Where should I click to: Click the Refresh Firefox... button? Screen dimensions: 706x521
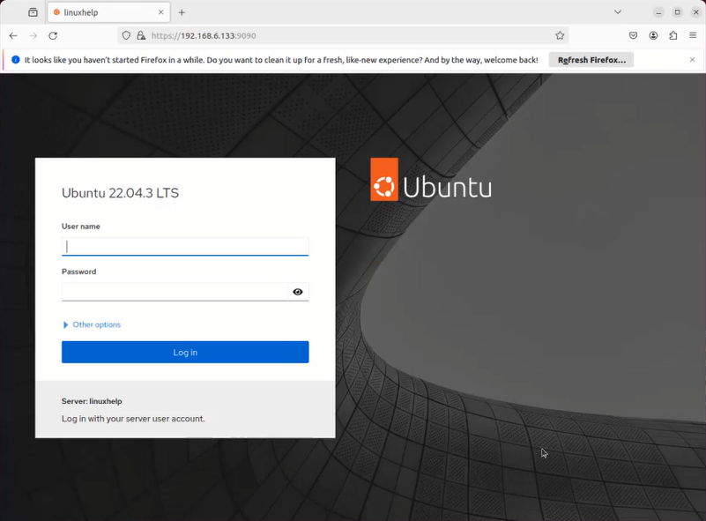(x=591, y=60)
